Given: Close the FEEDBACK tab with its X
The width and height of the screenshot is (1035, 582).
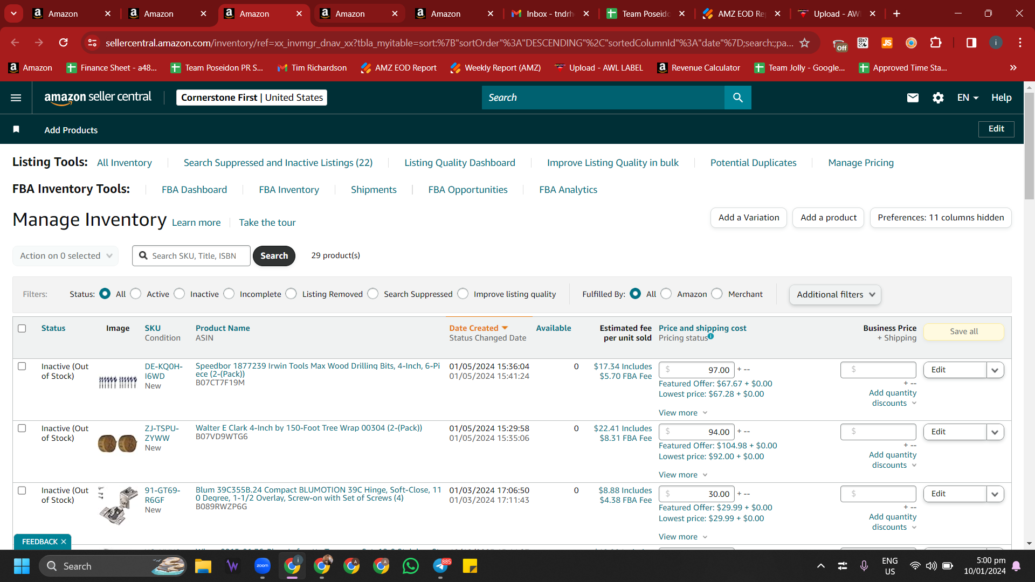Looking at the screenshot, I should tap(64, 542).
